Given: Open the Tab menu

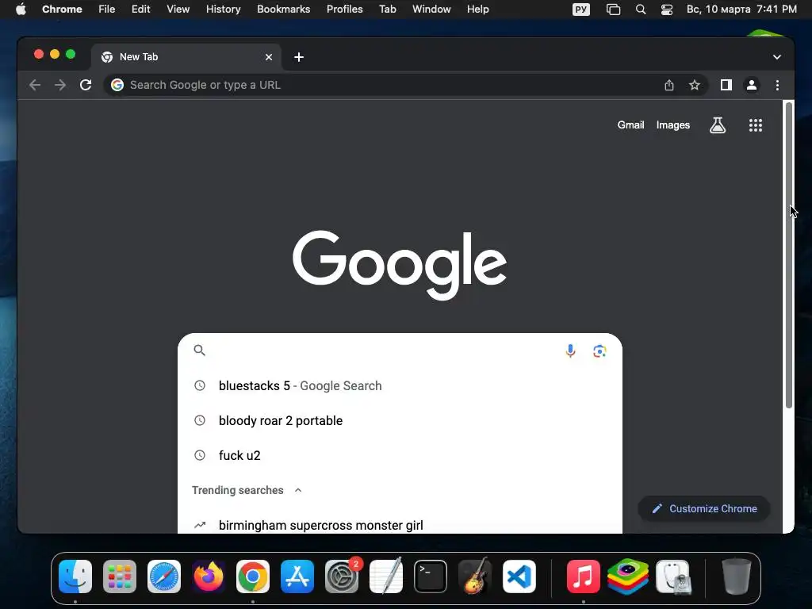Looking at the screenshot, I should pyautogui.click(x=387, y=10).
